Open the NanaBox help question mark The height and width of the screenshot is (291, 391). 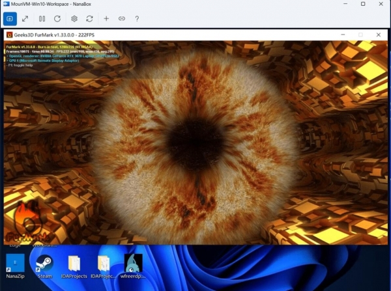(137, 19)
